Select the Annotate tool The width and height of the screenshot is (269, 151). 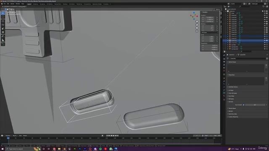click(x=3, y=36)
